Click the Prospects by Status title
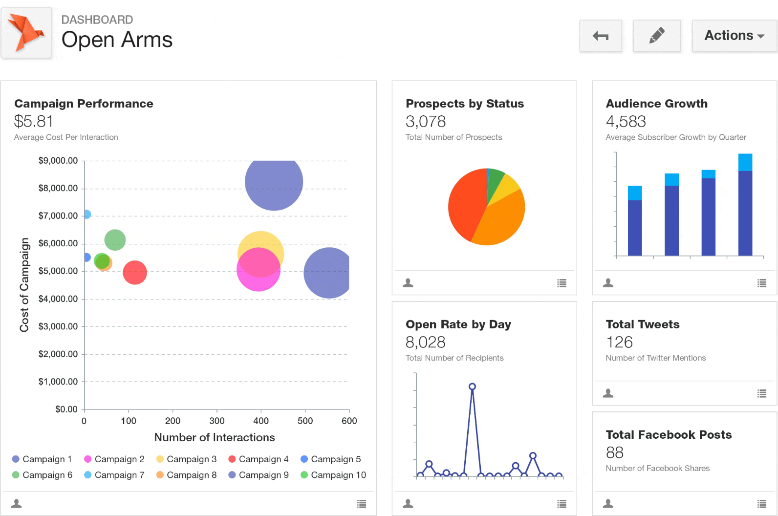The width and height of the screenshot is (778, 516). pyautogui.click(x=464, y=104)
